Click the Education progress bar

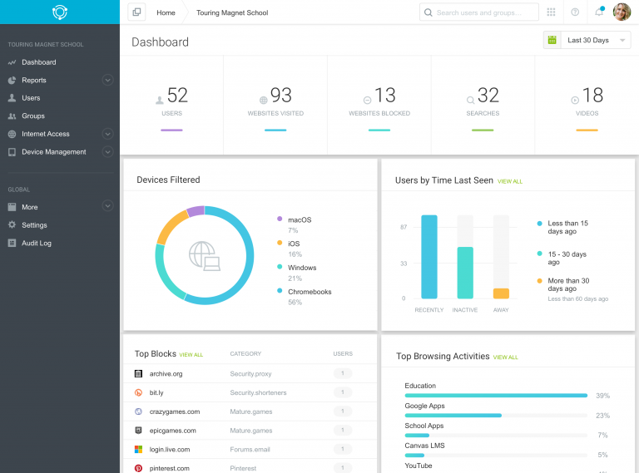(496, 396)
